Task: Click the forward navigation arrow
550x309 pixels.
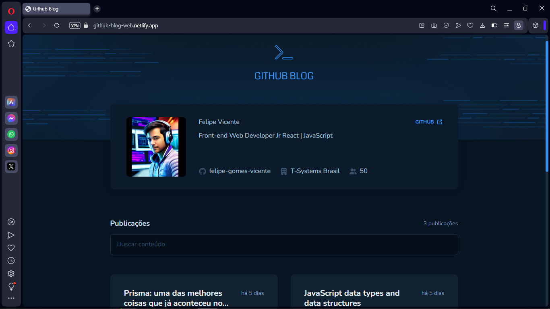Action: [x=44, y=25]
